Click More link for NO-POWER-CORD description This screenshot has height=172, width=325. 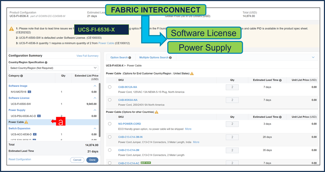[x=188, y=129]
